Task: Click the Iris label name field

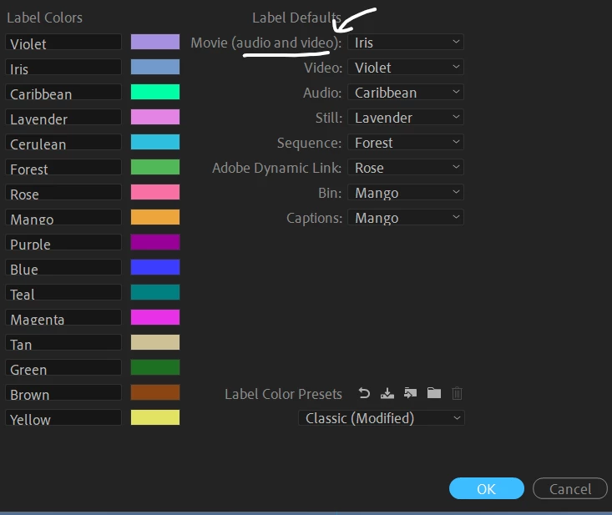Action: coord(63,67)
